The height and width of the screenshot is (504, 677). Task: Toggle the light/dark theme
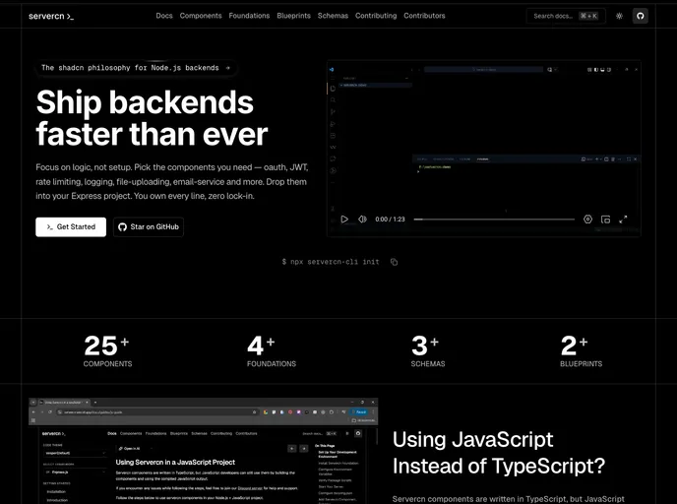[619, 16]
